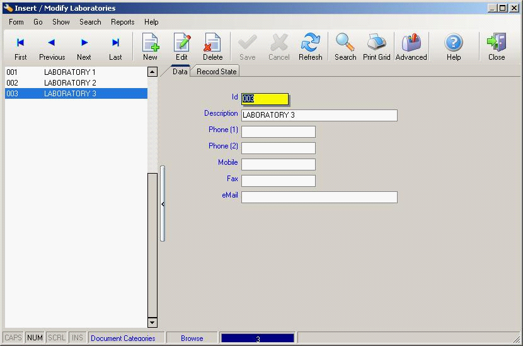
Task: Maximize the Laboratories window
Action: [x=503, y=8]
